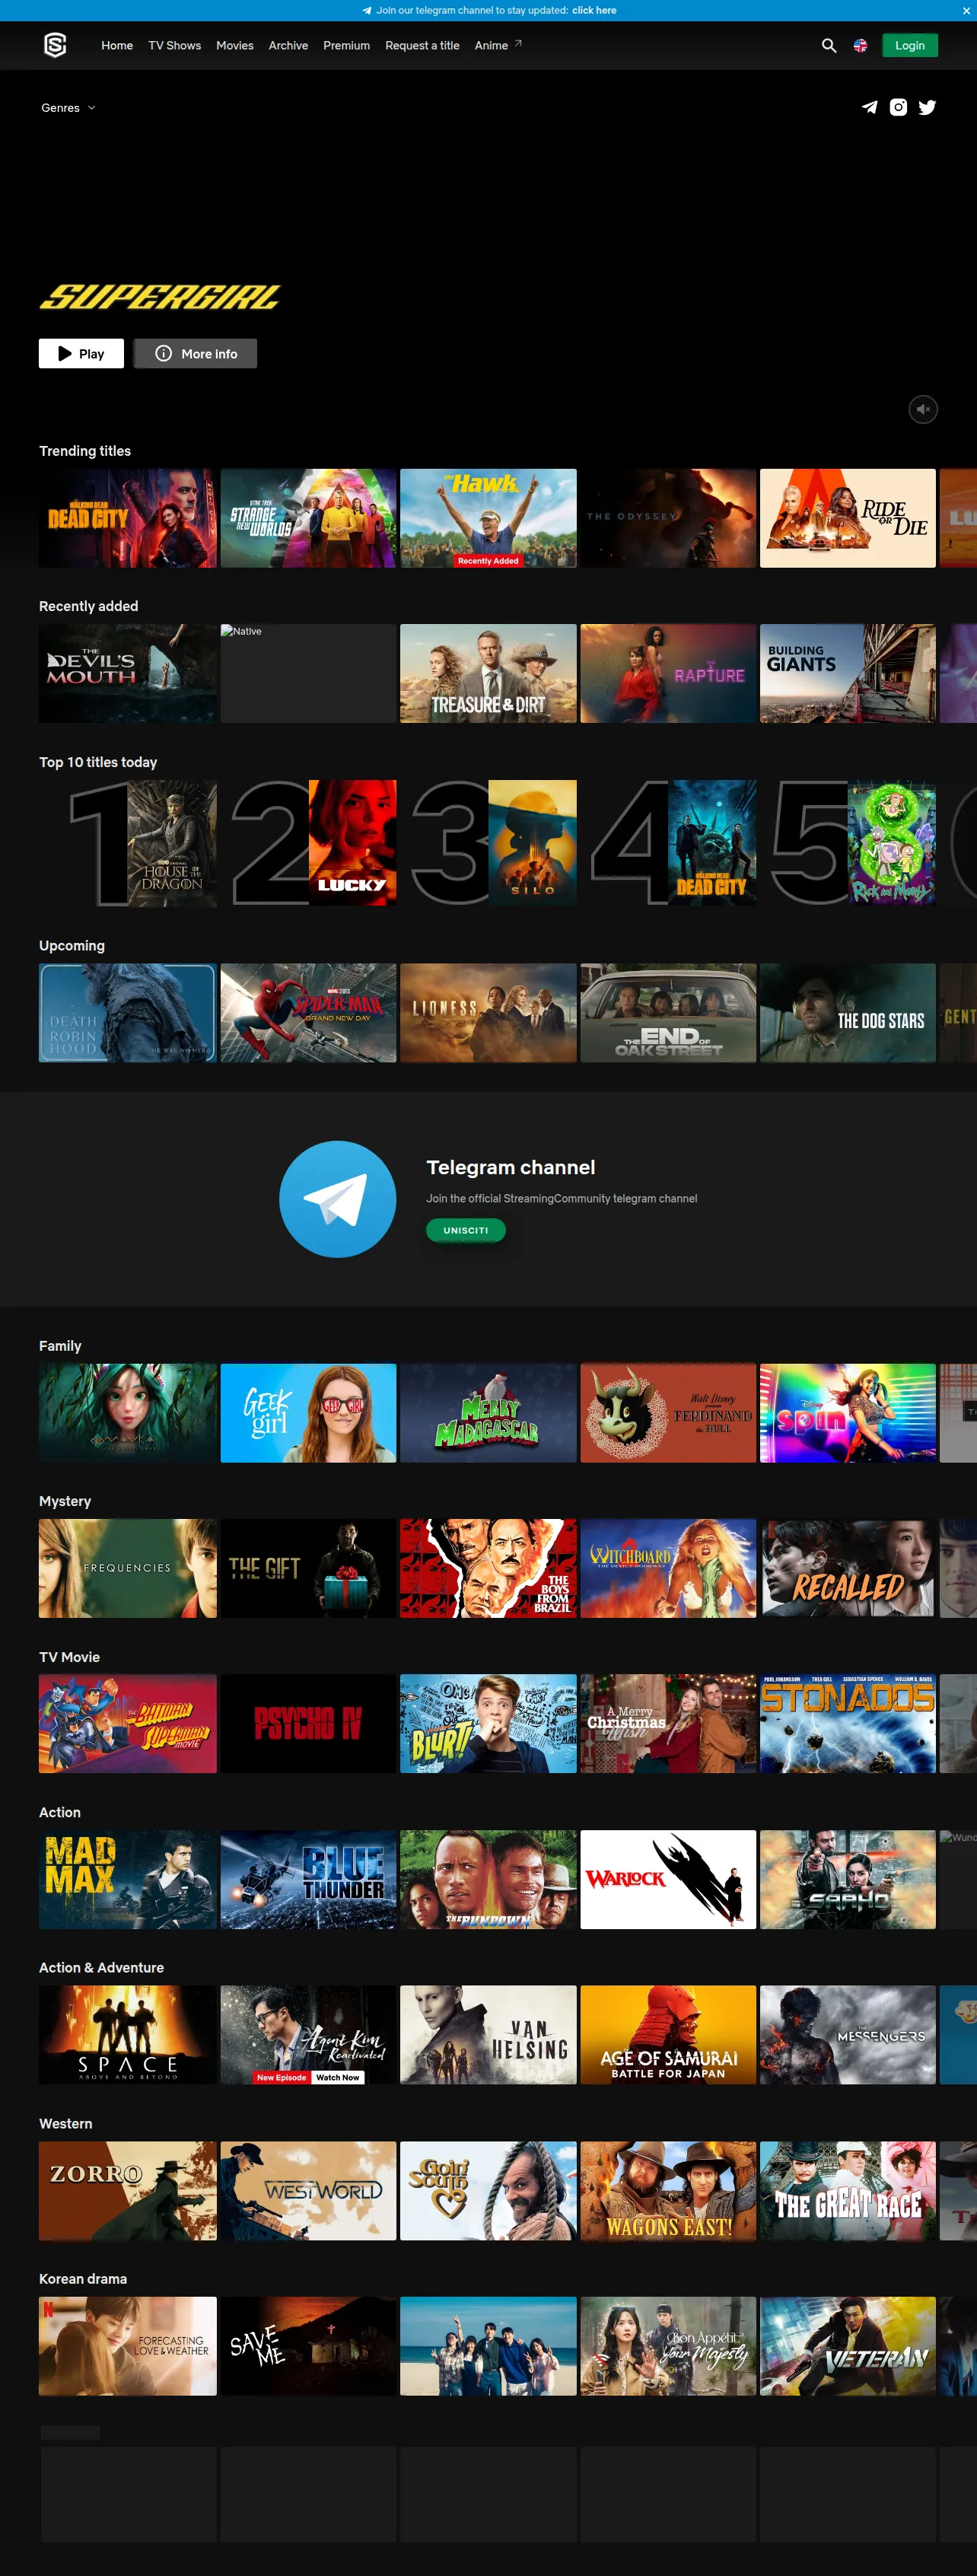Open the Anime external link
Screen dimensions: 977x2576
tap(498, 46)
